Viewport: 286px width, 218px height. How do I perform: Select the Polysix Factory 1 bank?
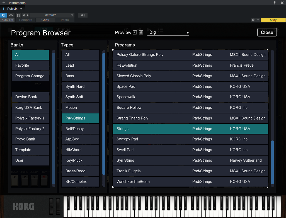coord(30,118)
